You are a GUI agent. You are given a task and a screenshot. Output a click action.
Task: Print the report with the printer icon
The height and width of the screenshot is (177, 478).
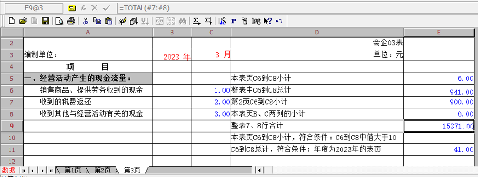click(71, 21)
